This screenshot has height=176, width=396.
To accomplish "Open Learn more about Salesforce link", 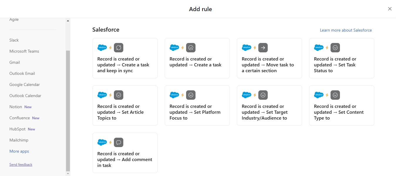I will (346, 30).
